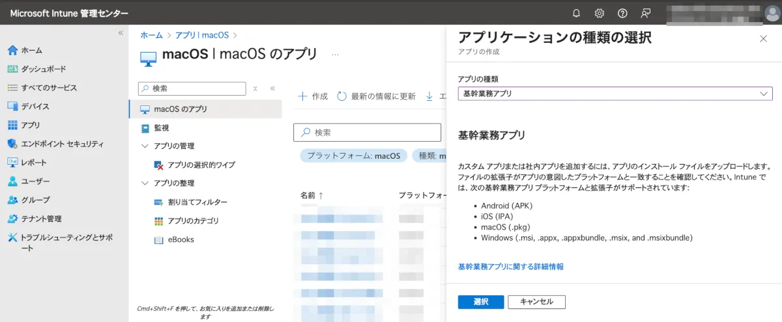Open エンドポイント セキュリティ in the sidebar
The width and height of the screenshot is (782, 322).
pyautogui.click(x=62, y=144)
